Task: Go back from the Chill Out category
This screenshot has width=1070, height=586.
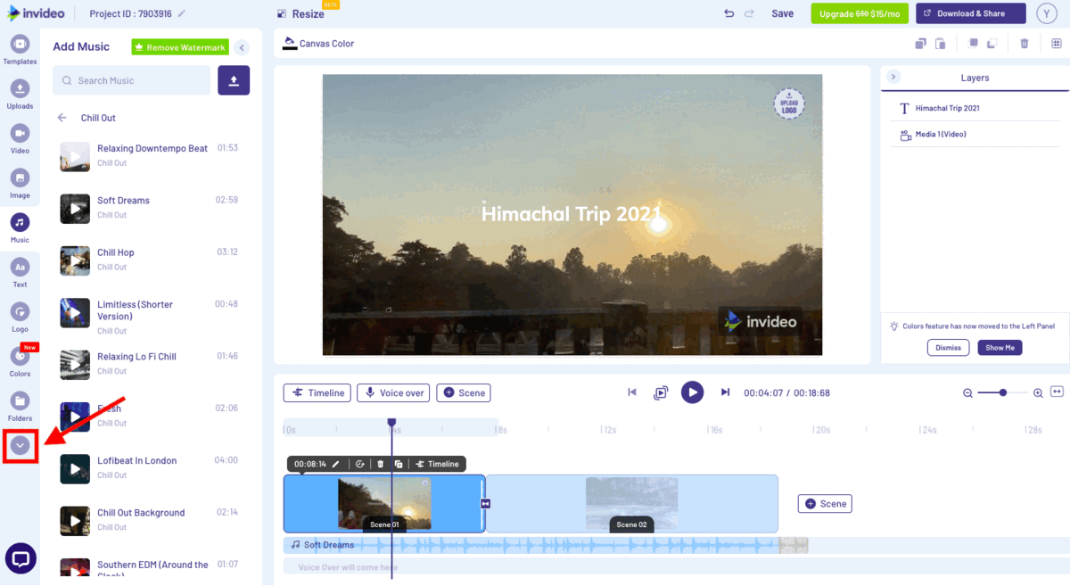Action: [x=61, y=117]
